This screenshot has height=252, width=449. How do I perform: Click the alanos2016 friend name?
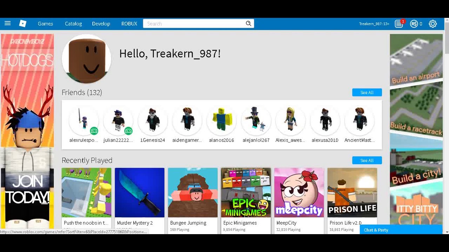click(x=221, y=140)
